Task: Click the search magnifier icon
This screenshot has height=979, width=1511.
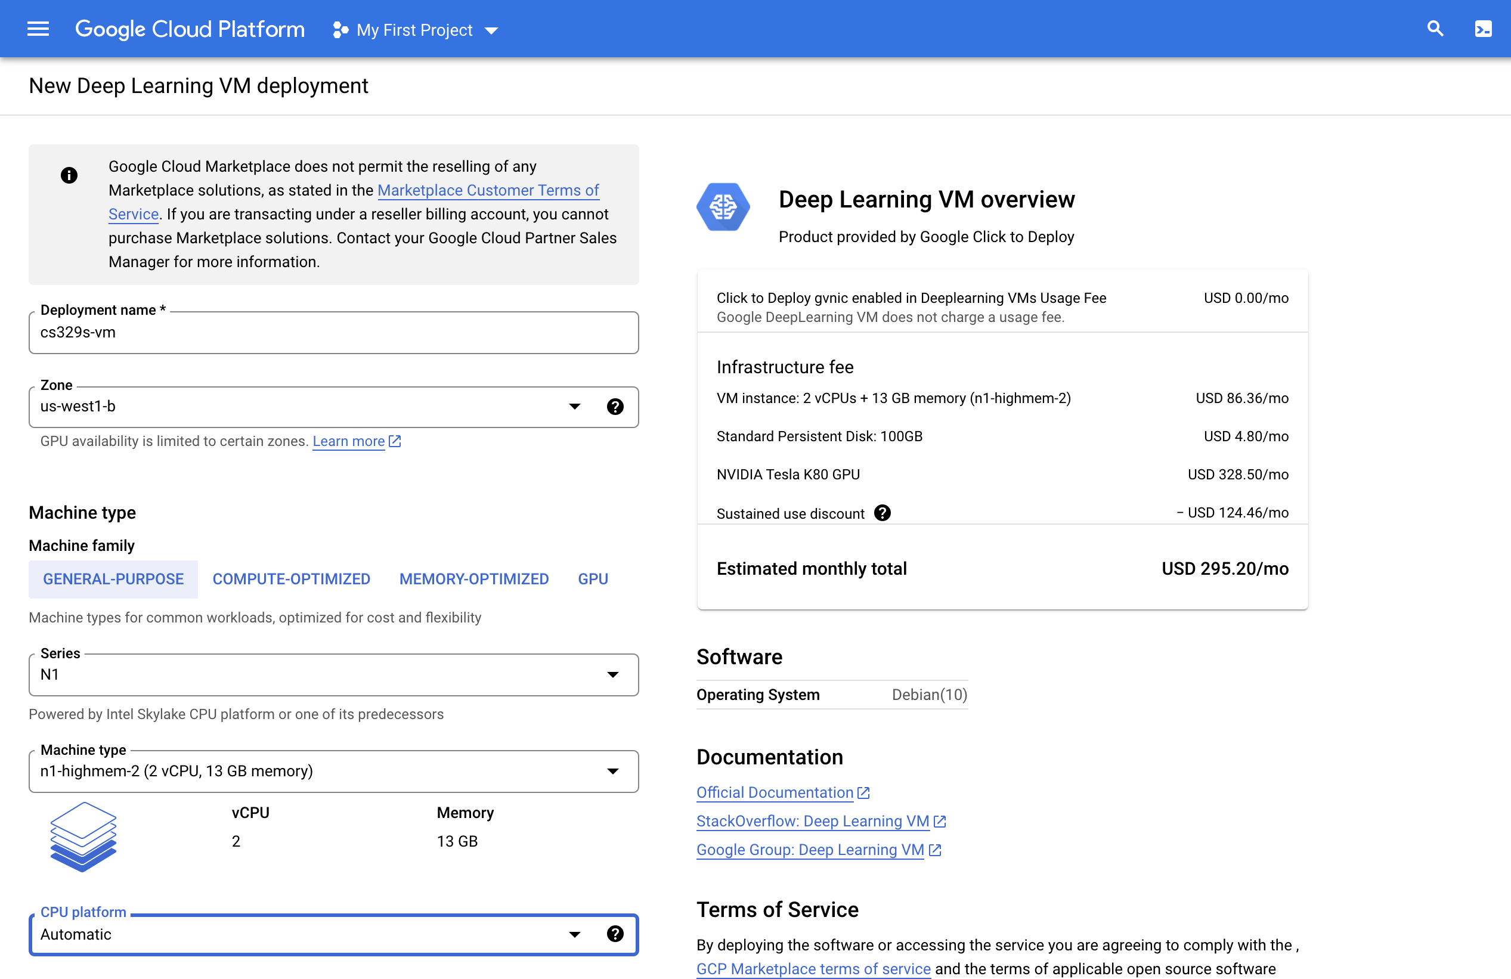Action: [x=1435, y=29]
